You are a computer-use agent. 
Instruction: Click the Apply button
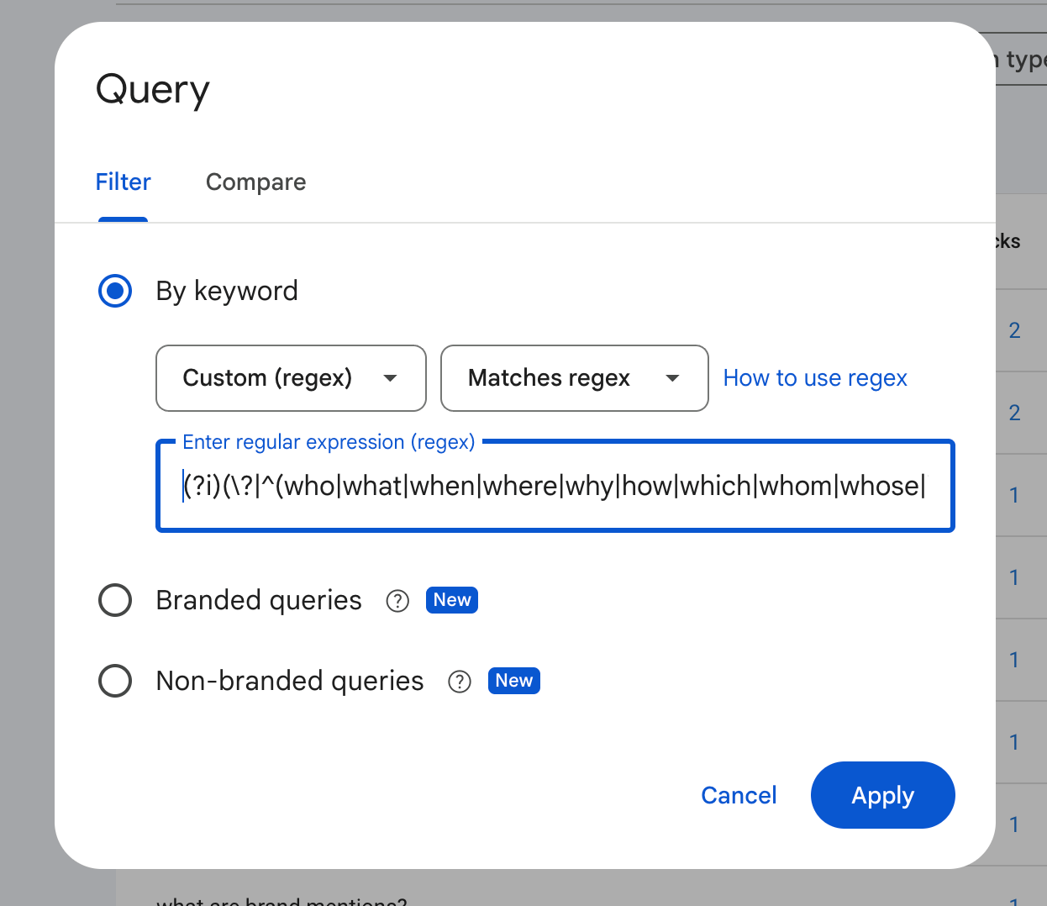[882, 795]
